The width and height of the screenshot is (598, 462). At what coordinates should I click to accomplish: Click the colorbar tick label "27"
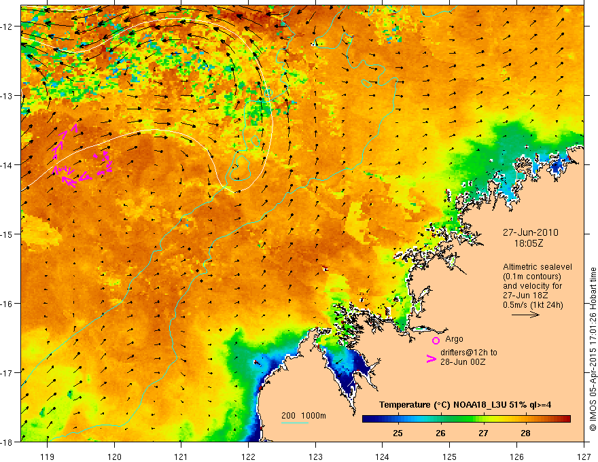483,433
